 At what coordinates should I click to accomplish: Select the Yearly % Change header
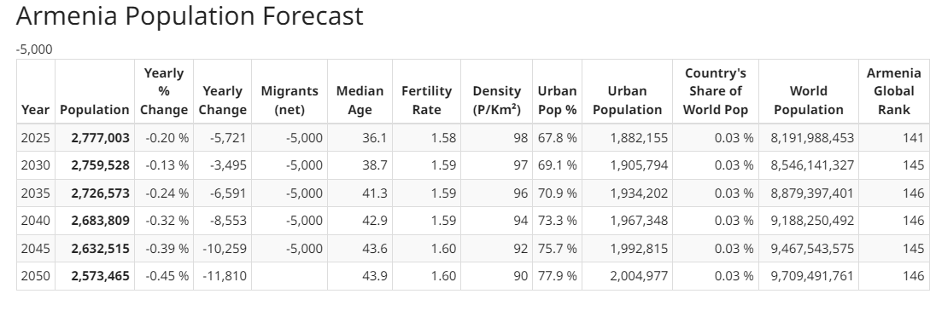[164, 91]
